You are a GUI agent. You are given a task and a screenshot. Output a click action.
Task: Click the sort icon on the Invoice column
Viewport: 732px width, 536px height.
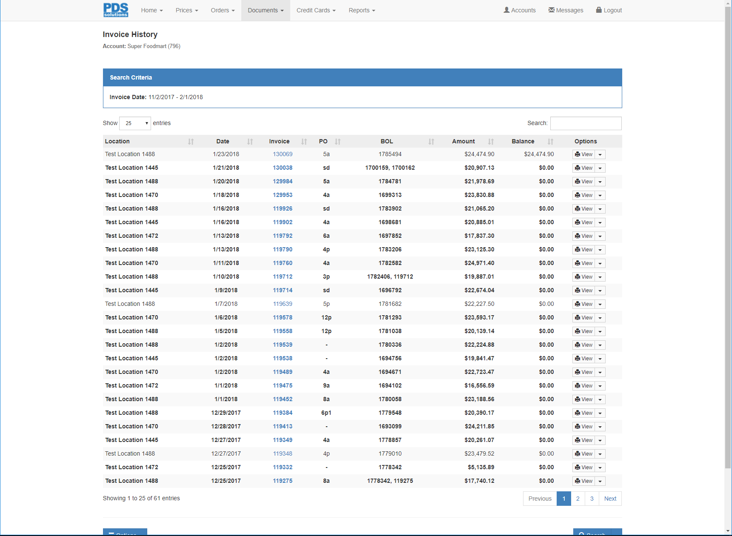click(304, 141)
